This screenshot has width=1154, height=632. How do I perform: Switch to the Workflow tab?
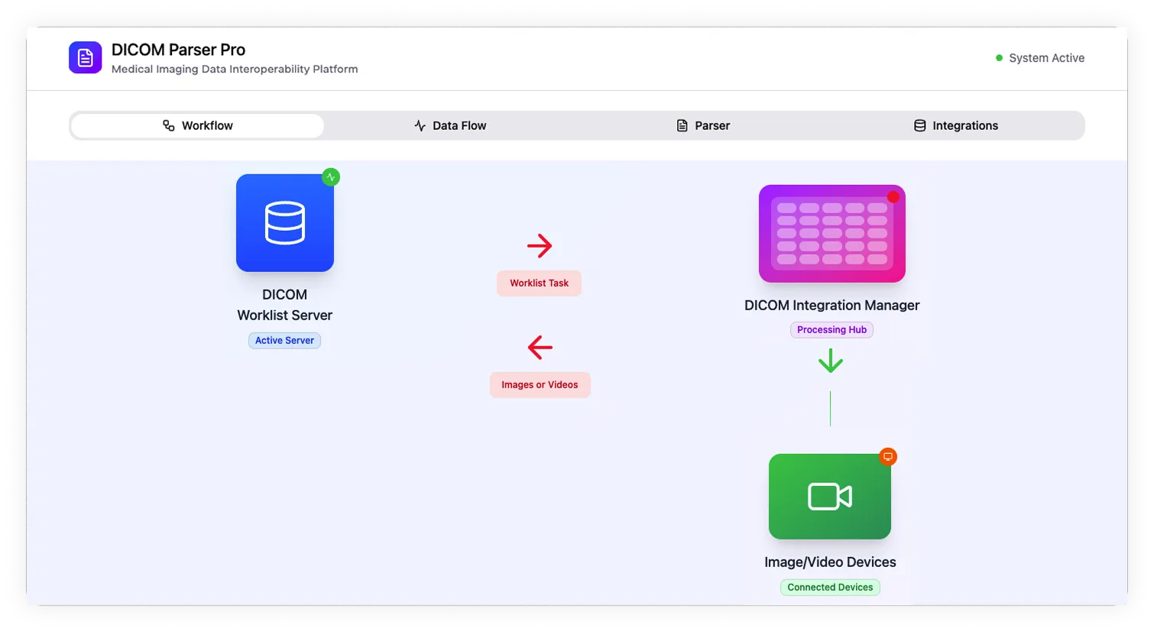point(198,126)
